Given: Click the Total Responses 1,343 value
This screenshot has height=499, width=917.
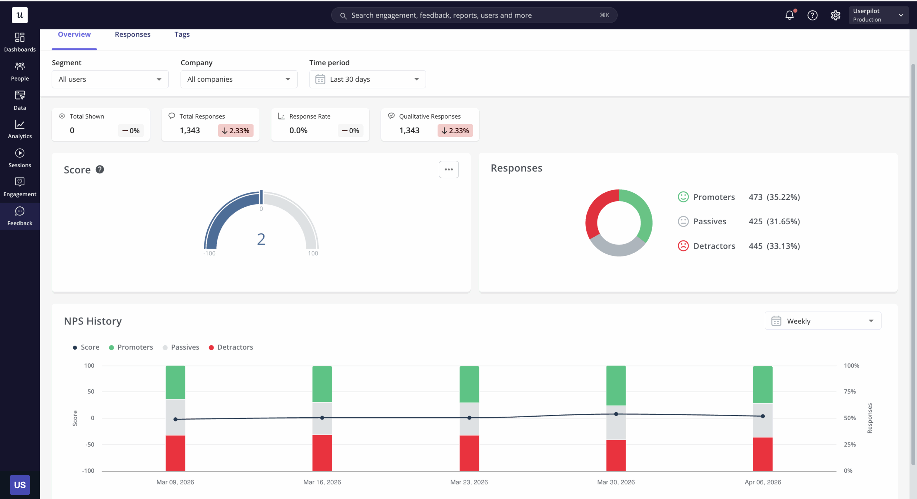Looking at the screenshot, I should click(190, 130).
